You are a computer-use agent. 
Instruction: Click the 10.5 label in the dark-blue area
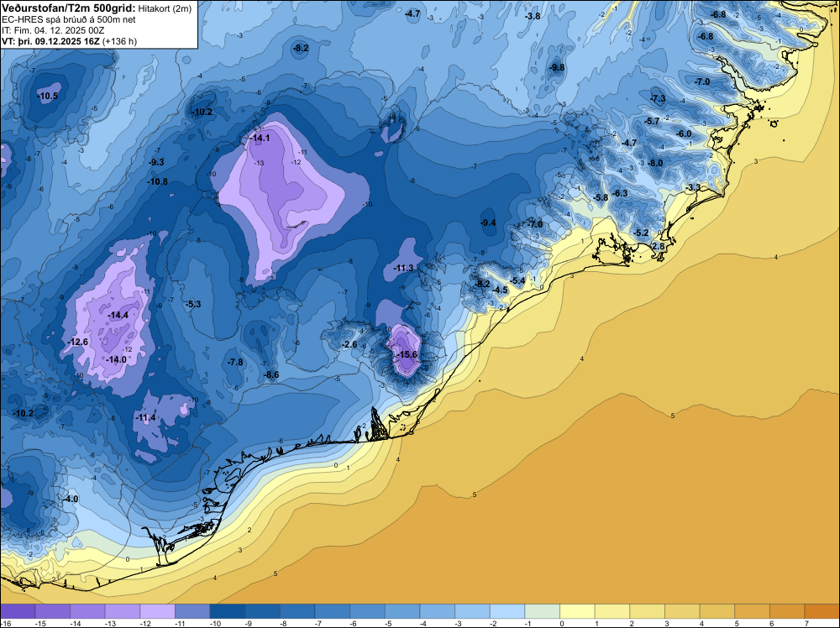pos(48,96)
